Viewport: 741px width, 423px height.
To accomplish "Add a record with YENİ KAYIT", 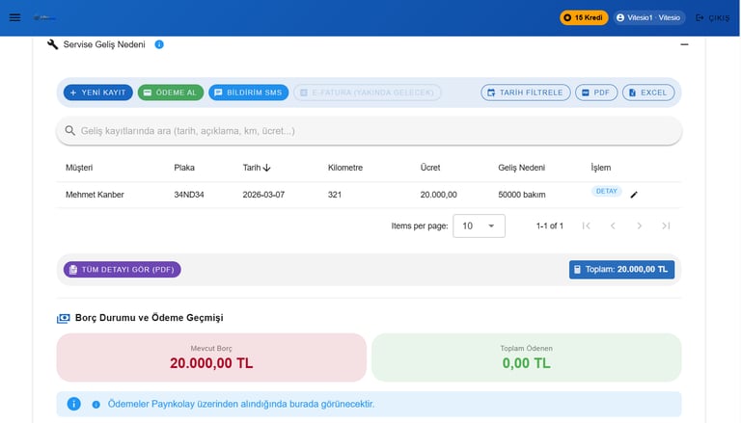I will (x=97, y=93).
